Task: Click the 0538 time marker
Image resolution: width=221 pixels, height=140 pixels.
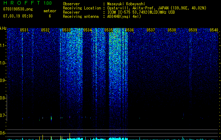Action: coord(172,30)
